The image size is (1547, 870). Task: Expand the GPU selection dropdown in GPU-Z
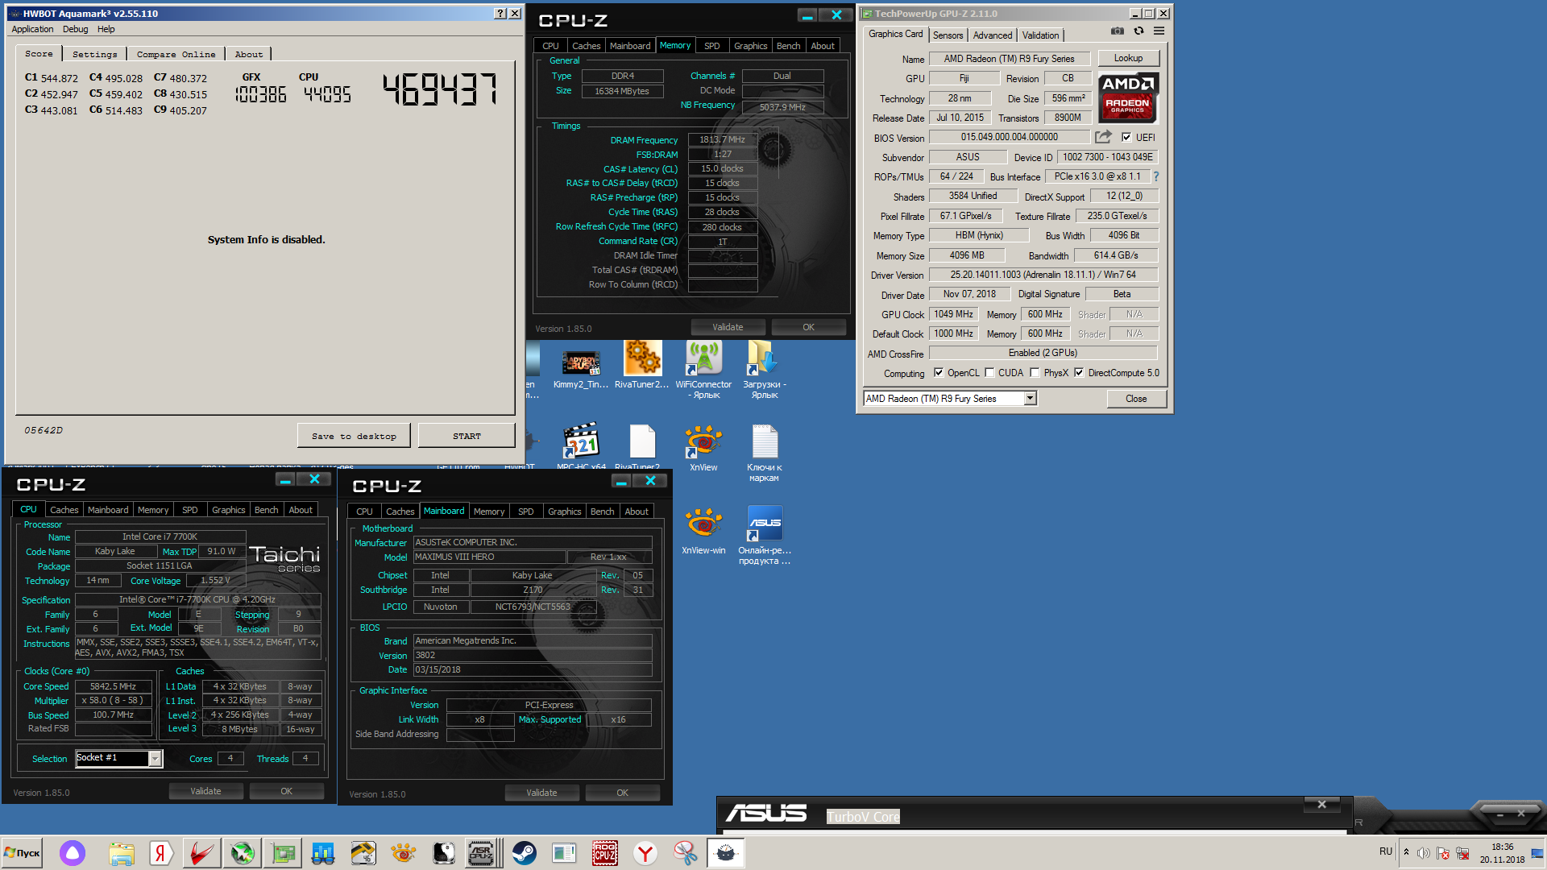point(1030,399)
